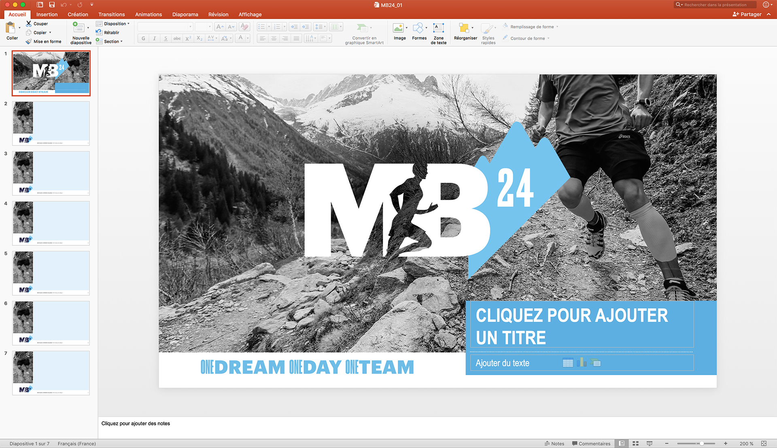Click decrease indent level icon
The height and width of the screenshot is (448, 777).
pyautogui.click(x=294, y=27)
